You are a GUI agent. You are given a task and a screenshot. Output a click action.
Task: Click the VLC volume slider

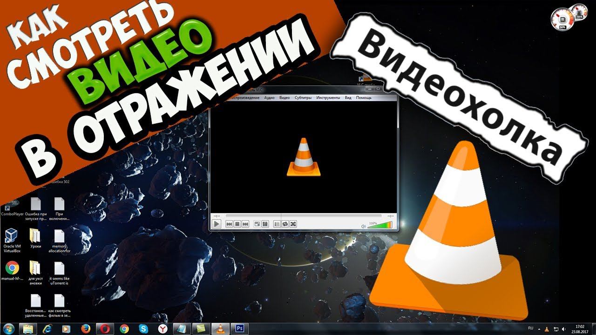tap(380, 226)
